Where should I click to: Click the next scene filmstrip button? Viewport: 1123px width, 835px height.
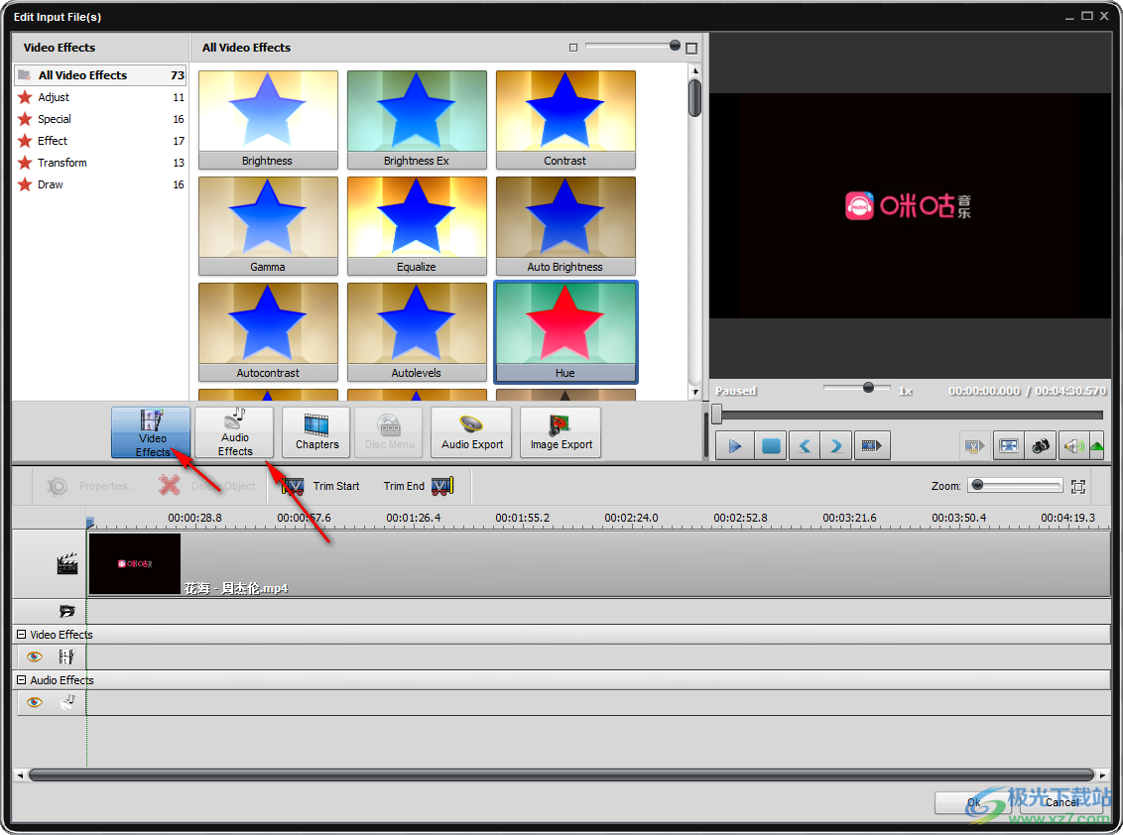[x=871, y=446]
